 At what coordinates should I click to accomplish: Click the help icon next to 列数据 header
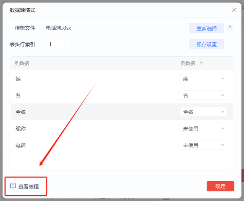pos(201,63)
